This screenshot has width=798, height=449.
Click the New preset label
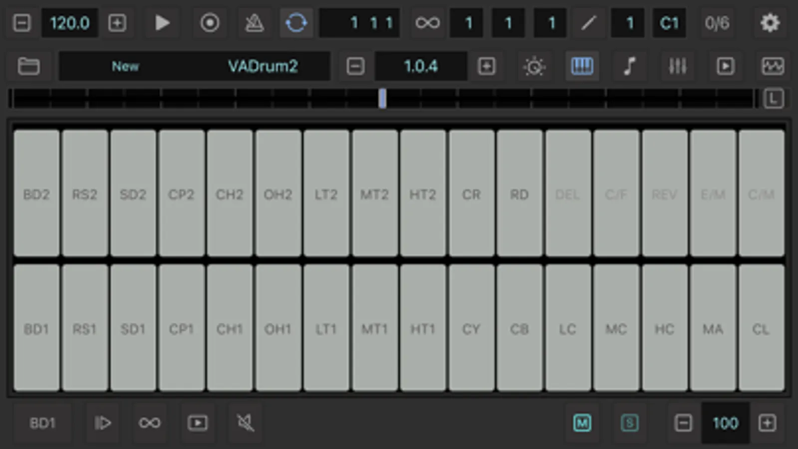125,66
